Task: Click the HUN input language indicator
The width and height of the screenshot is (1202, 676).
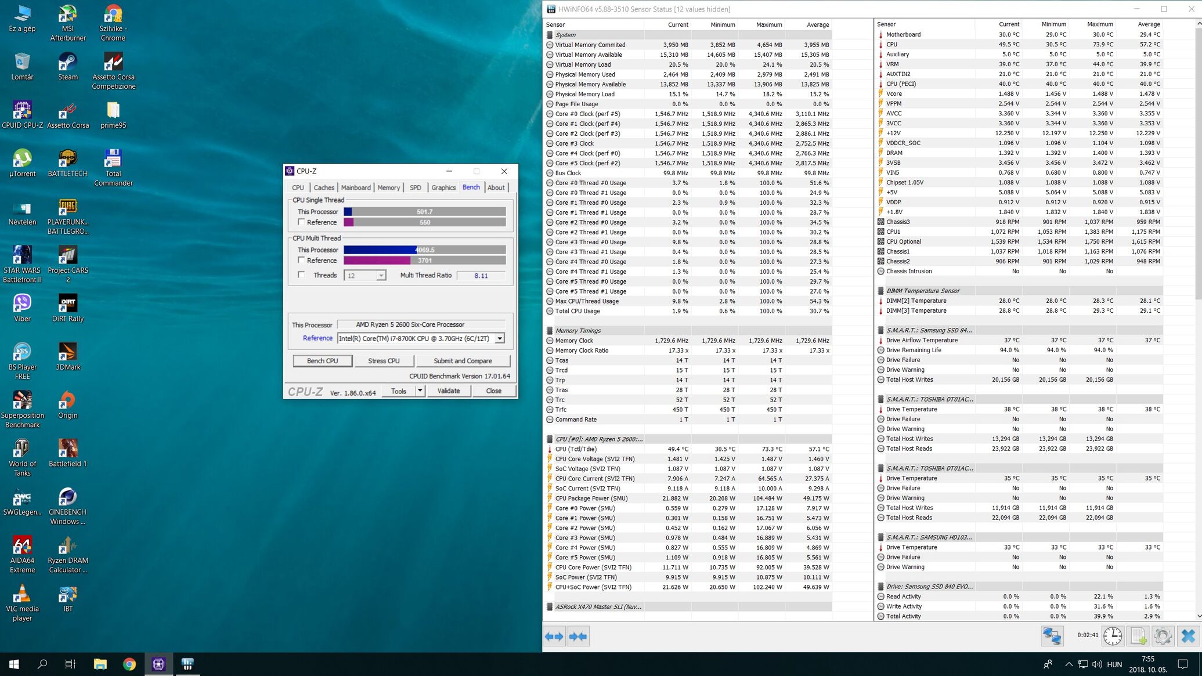Action: coord(1114,664)
